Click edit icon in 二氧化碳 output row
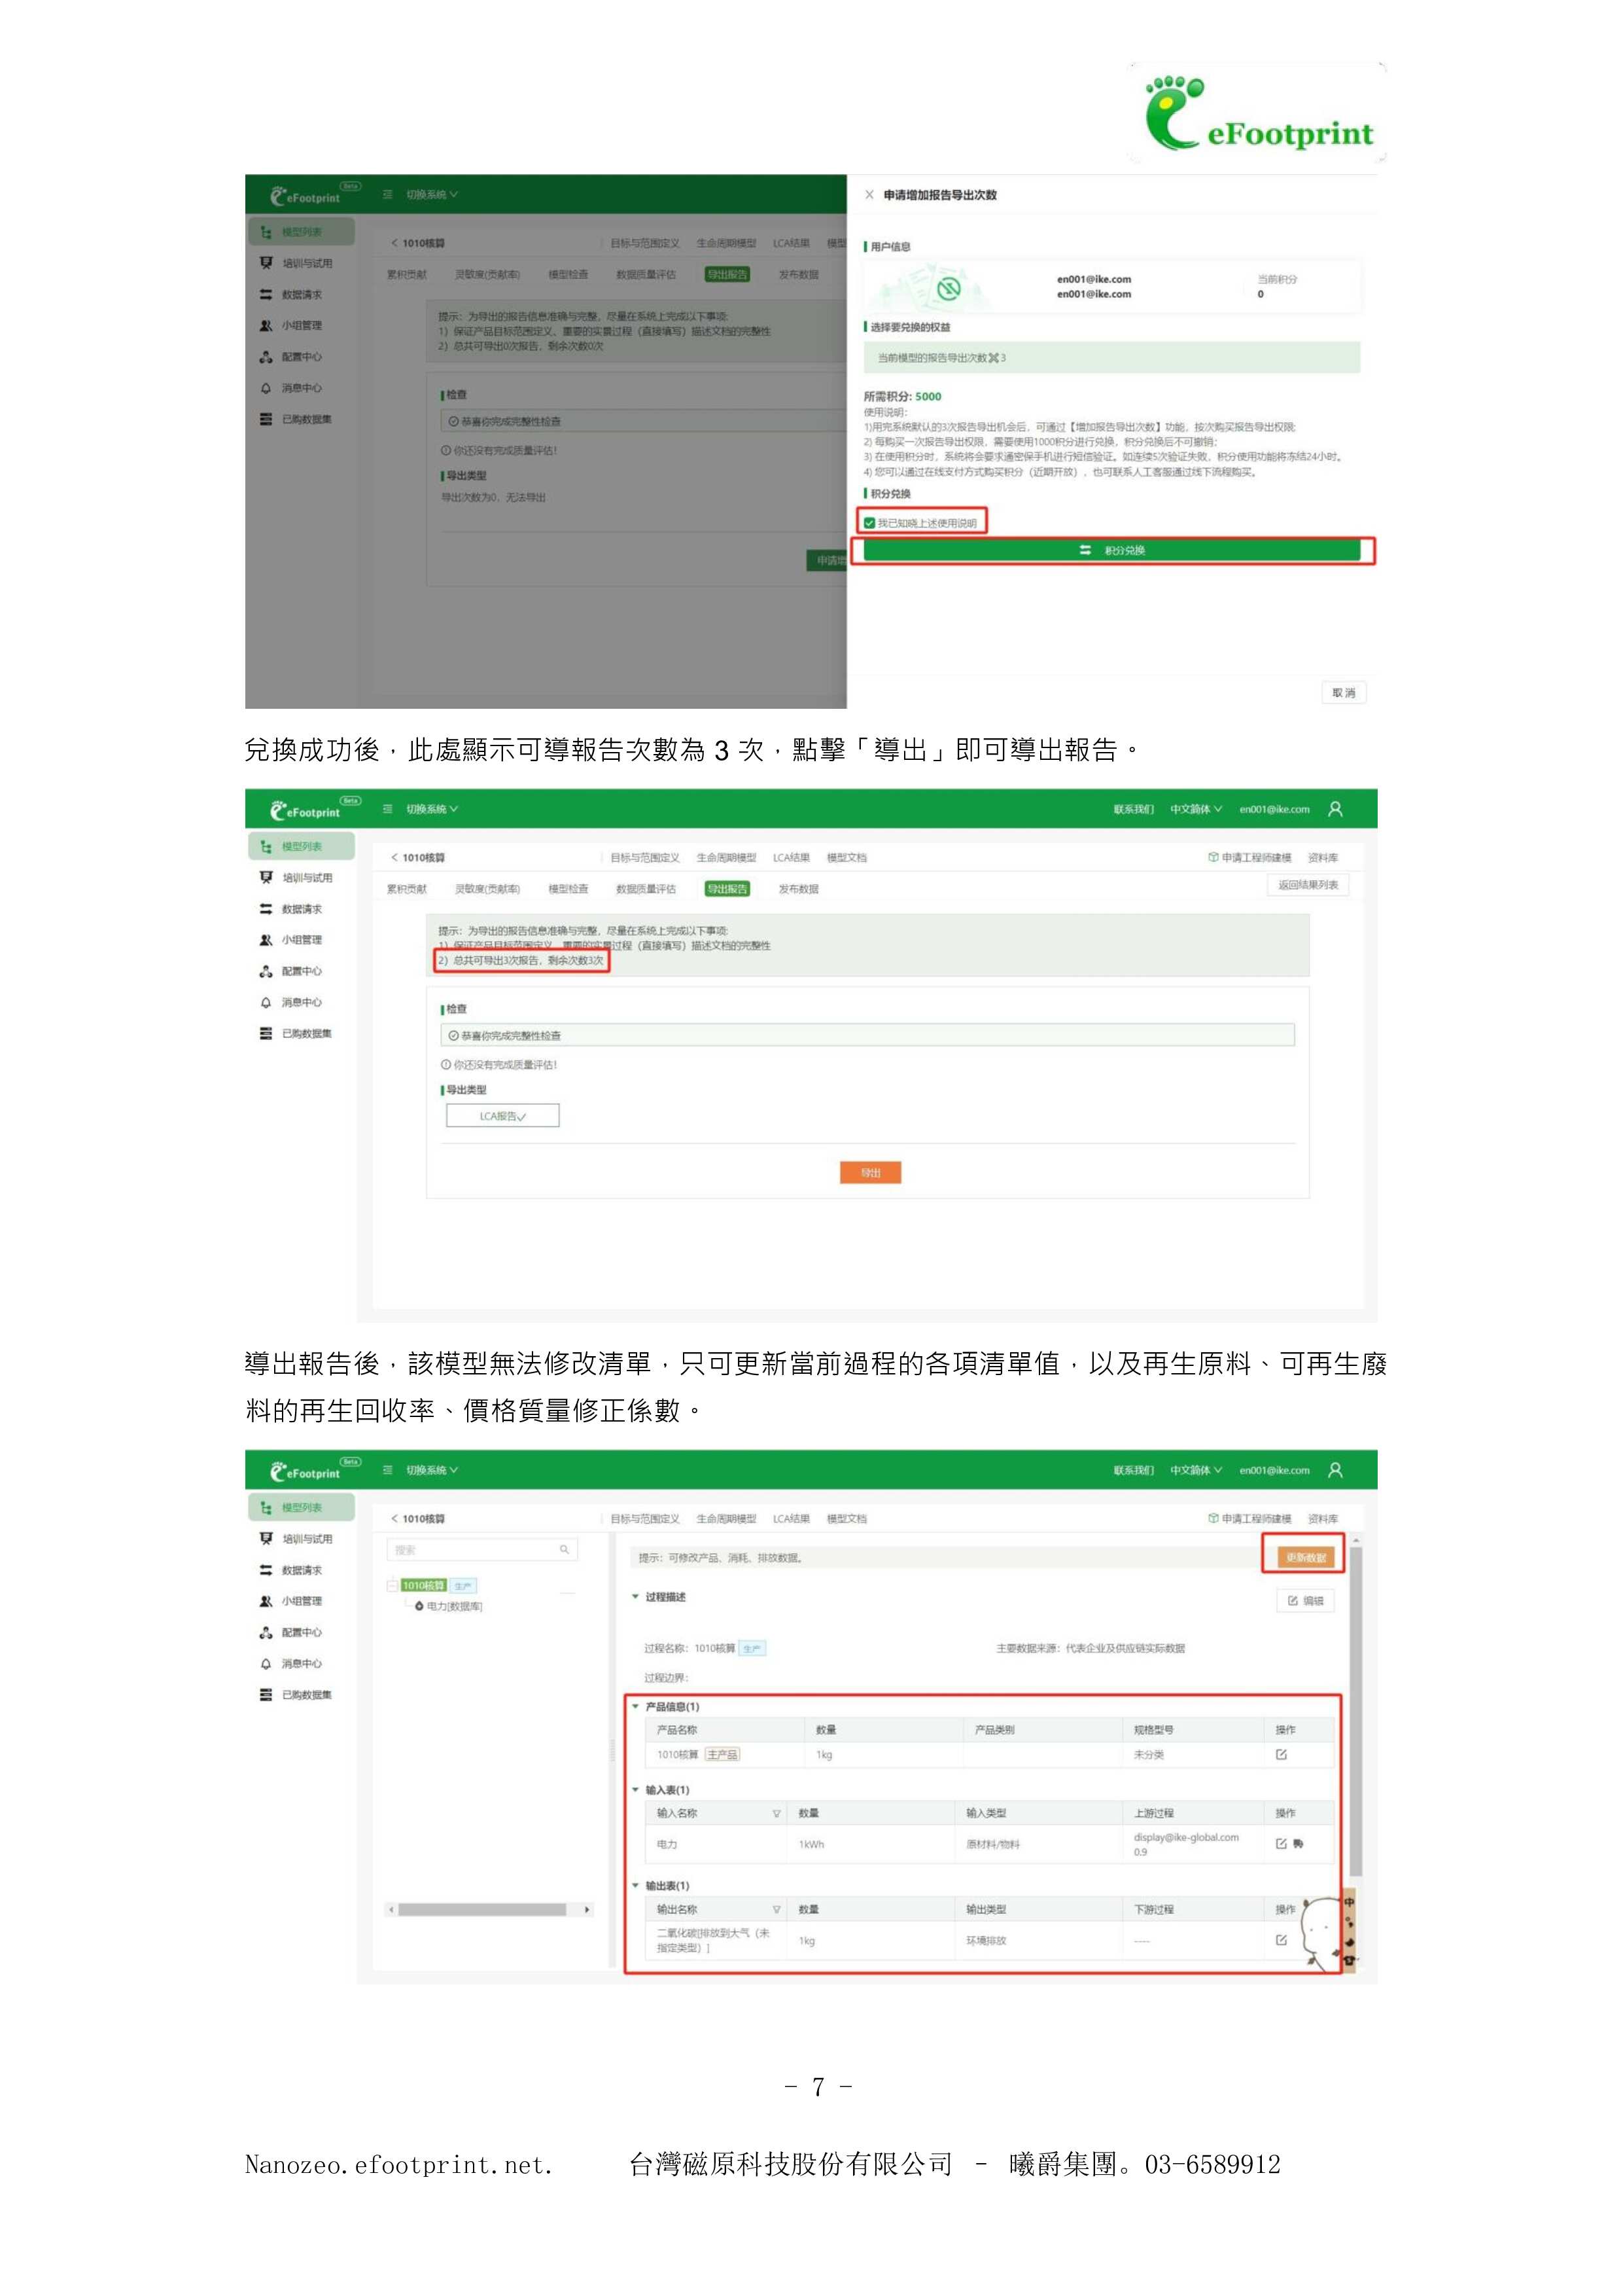 [x=1282, y=1939]
